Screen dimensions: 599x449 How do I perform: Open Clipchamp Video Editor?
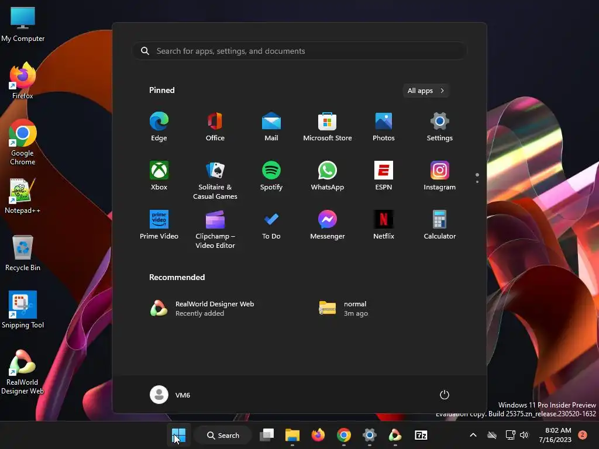pyautogui.click(x=215, y=229)
